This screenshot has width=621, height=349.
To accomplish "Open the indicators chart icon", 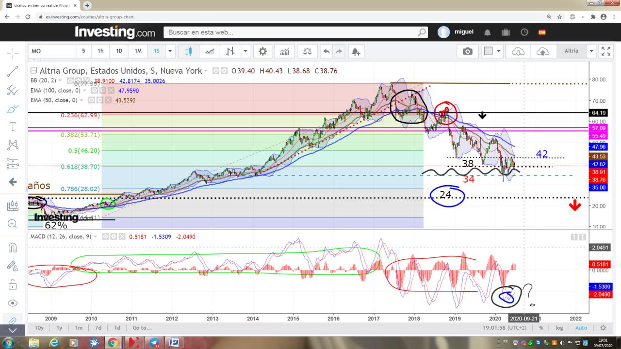I will 285,51.
